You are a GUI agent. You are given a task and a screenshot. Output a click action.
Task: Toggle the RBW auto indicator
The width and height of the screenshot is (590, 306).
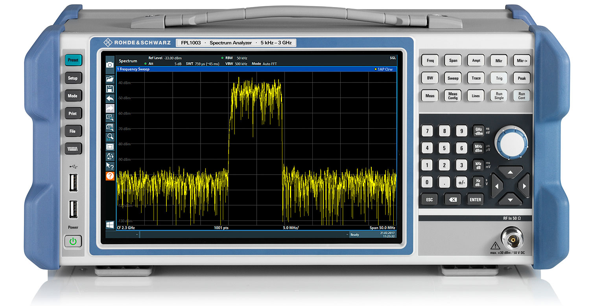click(222, 58)
